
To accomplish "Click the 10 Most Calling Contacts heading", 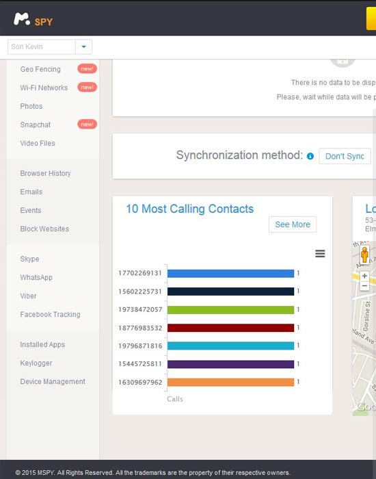I will (x=189, y=209).
